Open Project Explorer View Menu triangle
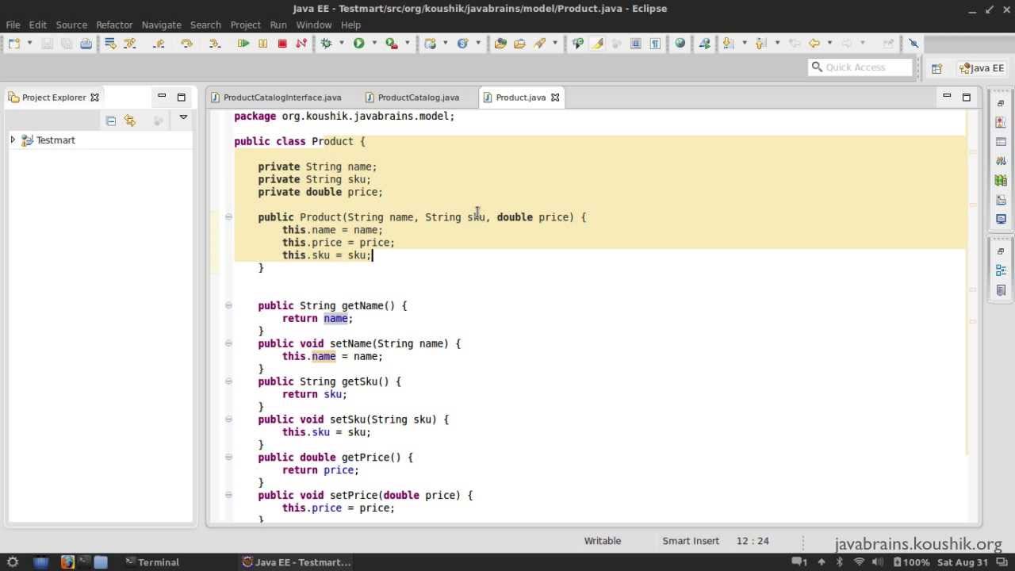 point(183,118)
